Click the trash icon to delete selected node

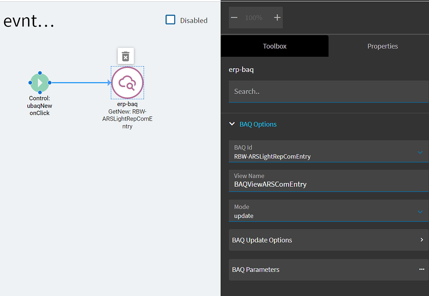coord(125,56)
